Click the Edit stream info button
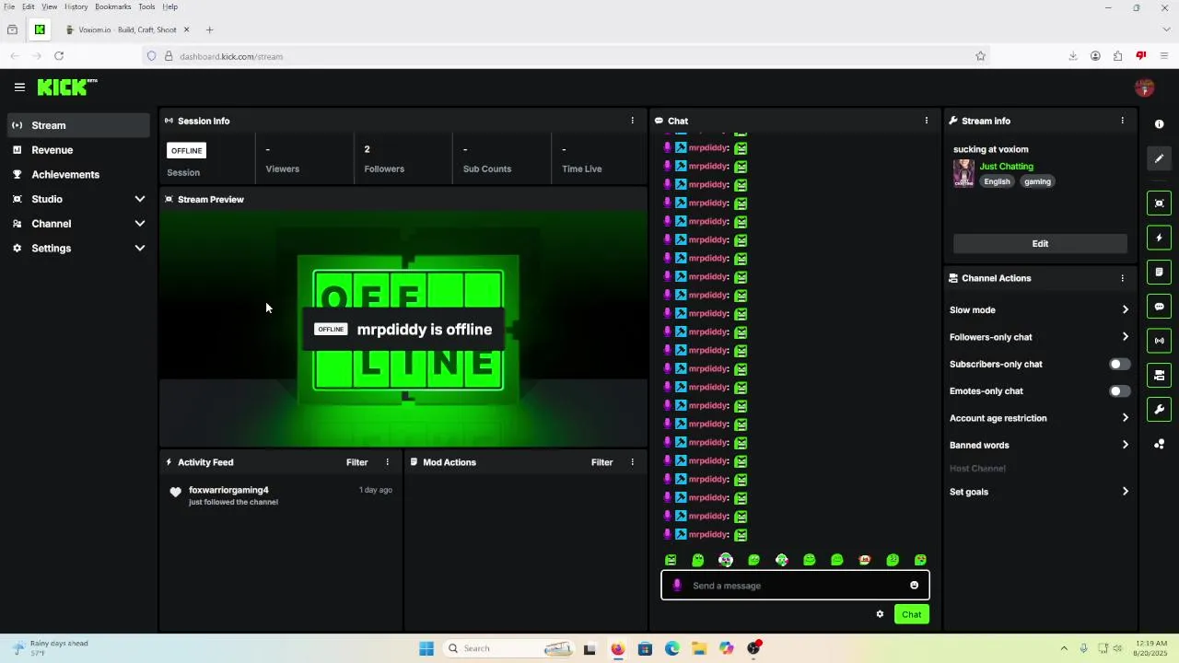Image resolution: width=1179 pixels, height=663 pixels. point(1040,244)
